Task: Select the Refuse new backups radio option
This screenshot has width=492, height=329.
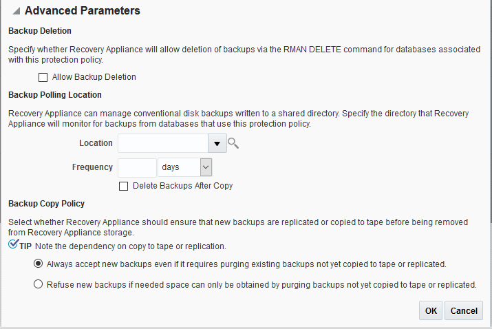Action: pyautogui.click(x=39, y=284)
